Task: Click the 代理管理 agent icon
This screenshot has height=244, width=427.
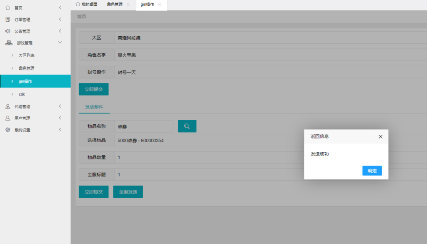Action: pyautogui.click(x=8, y=106)
